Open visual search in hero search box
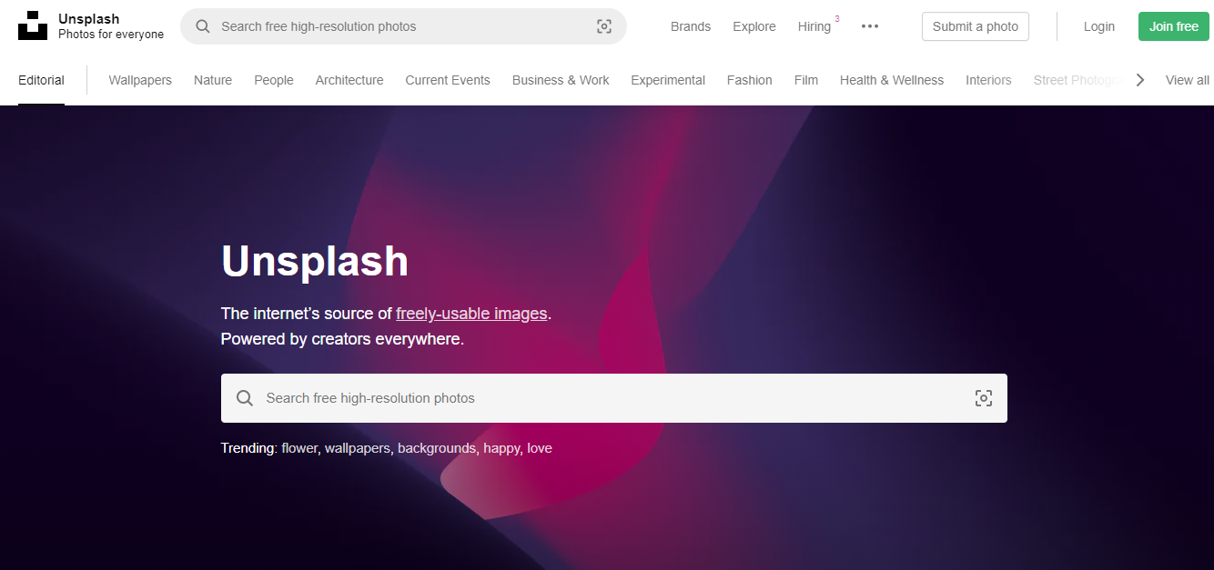The image size is (1214, 570). tap(984, 398)
